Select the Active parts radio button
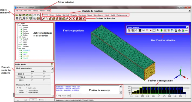Screen dimensions: 192x102 (x=27, y=88)
